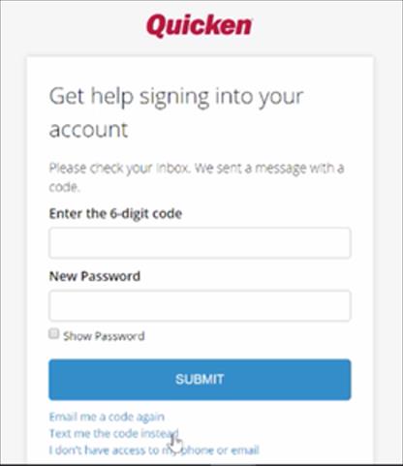The image size is (403, 466).
Task: Enable the Show Password checkbox
Action: (x=53, y=333)
